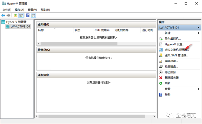Expand the 新建 submenu arrow
This screenshot has width=202, height=124.
tap(199, 33)
